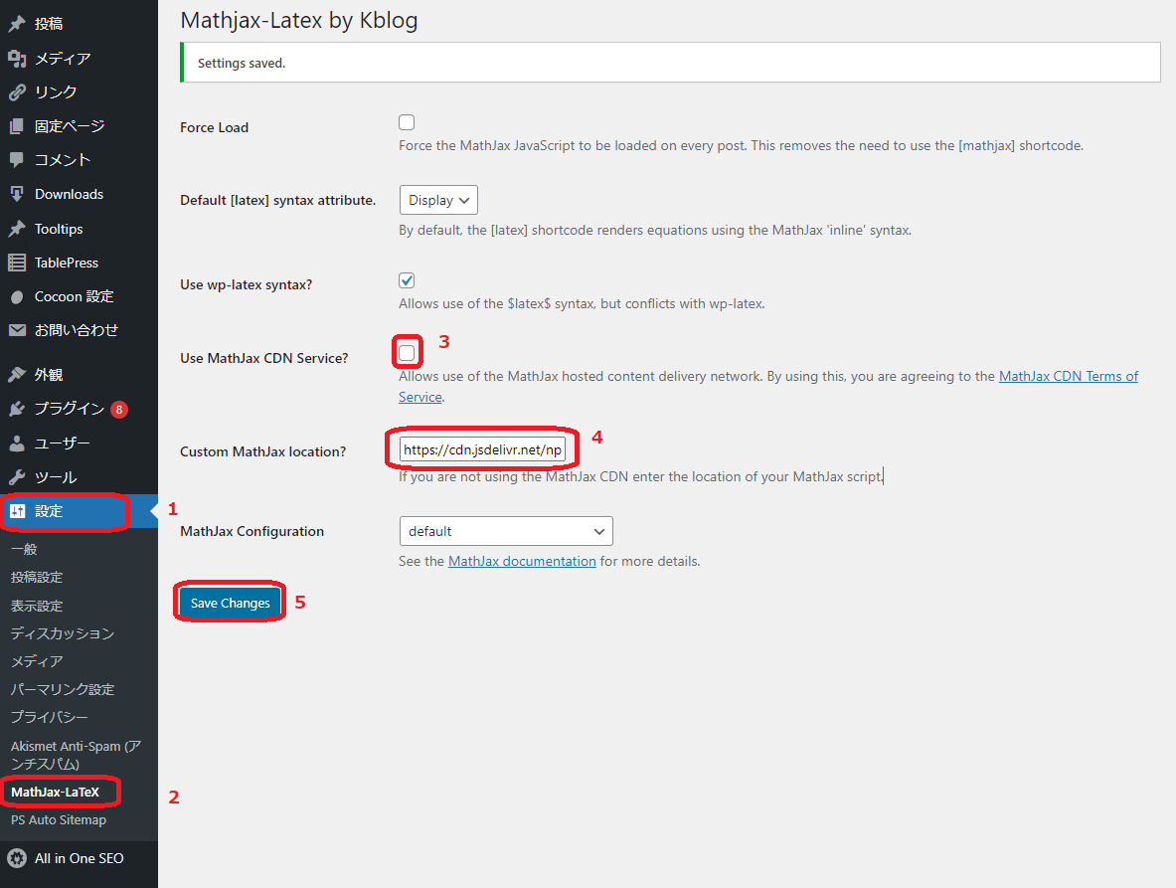Click the pages icon beside 固定ページ

(17, 126)
